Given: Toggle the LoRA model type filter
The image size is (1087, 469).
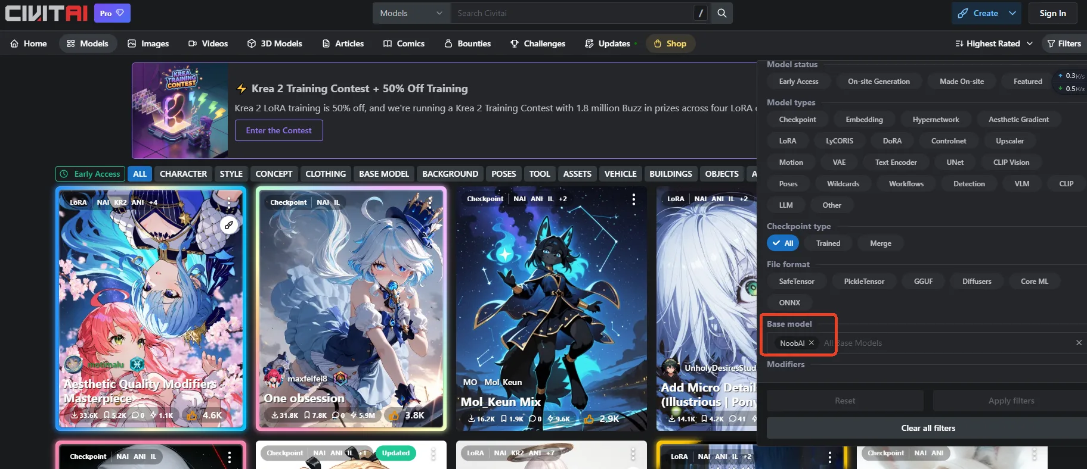Looking at the screenshot, I should [x=788, y=141].
